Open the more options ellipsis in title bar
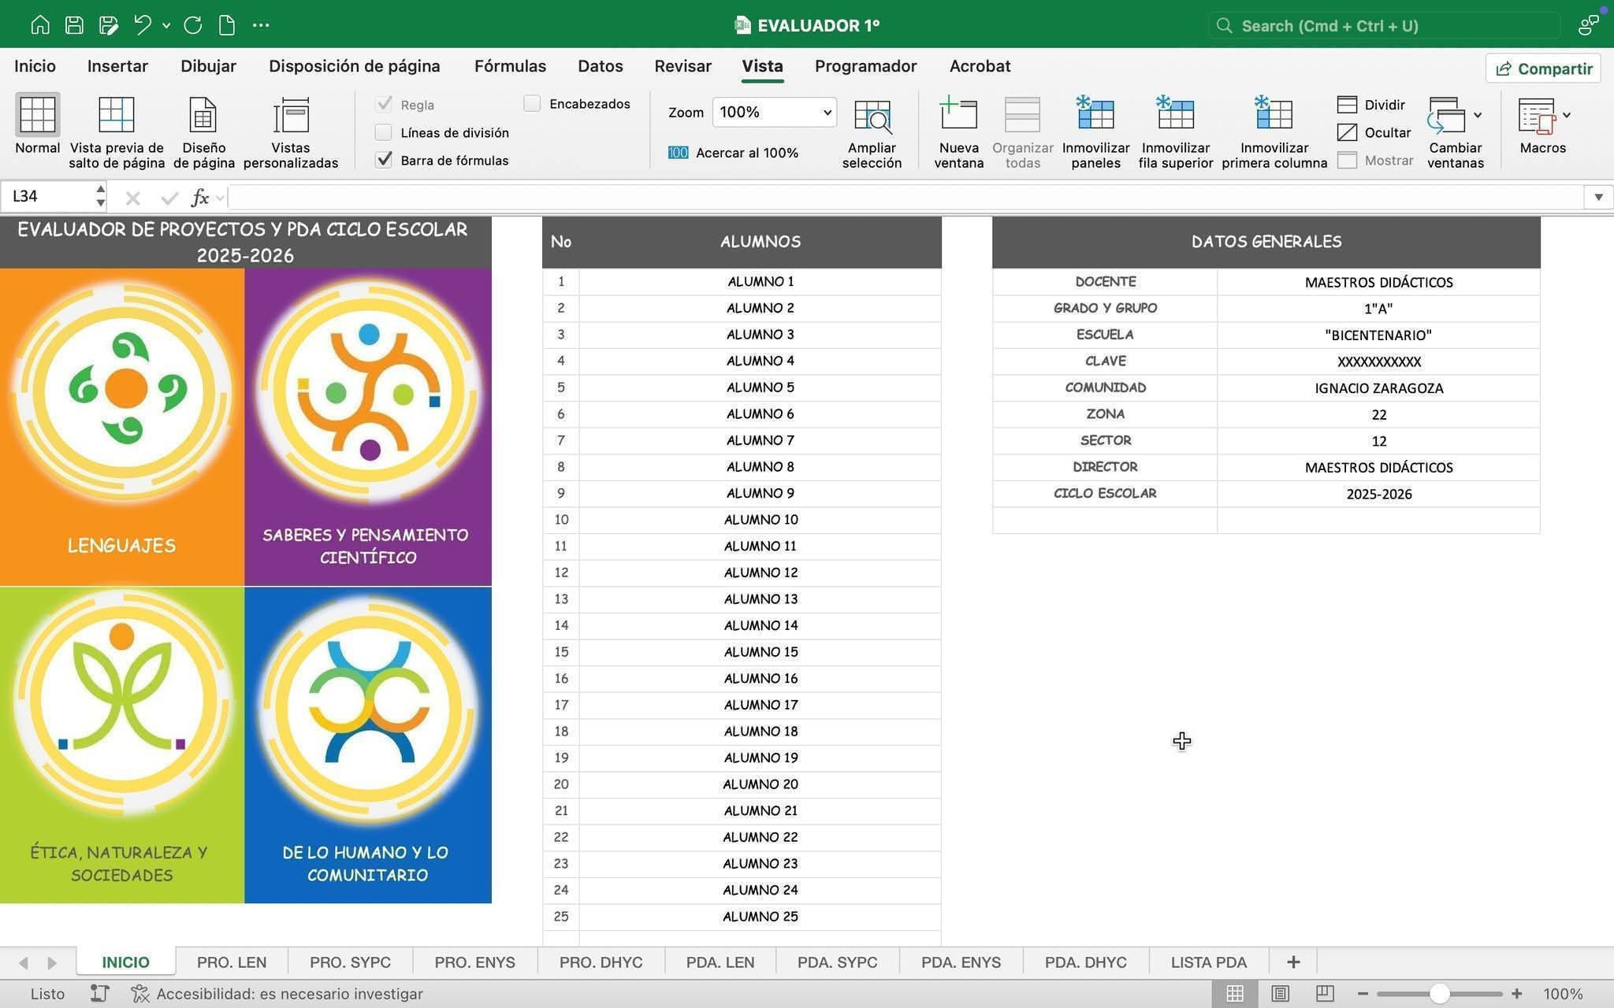Image resolution: width=1614 pixels, height=1008 pixels. point(261,25)
